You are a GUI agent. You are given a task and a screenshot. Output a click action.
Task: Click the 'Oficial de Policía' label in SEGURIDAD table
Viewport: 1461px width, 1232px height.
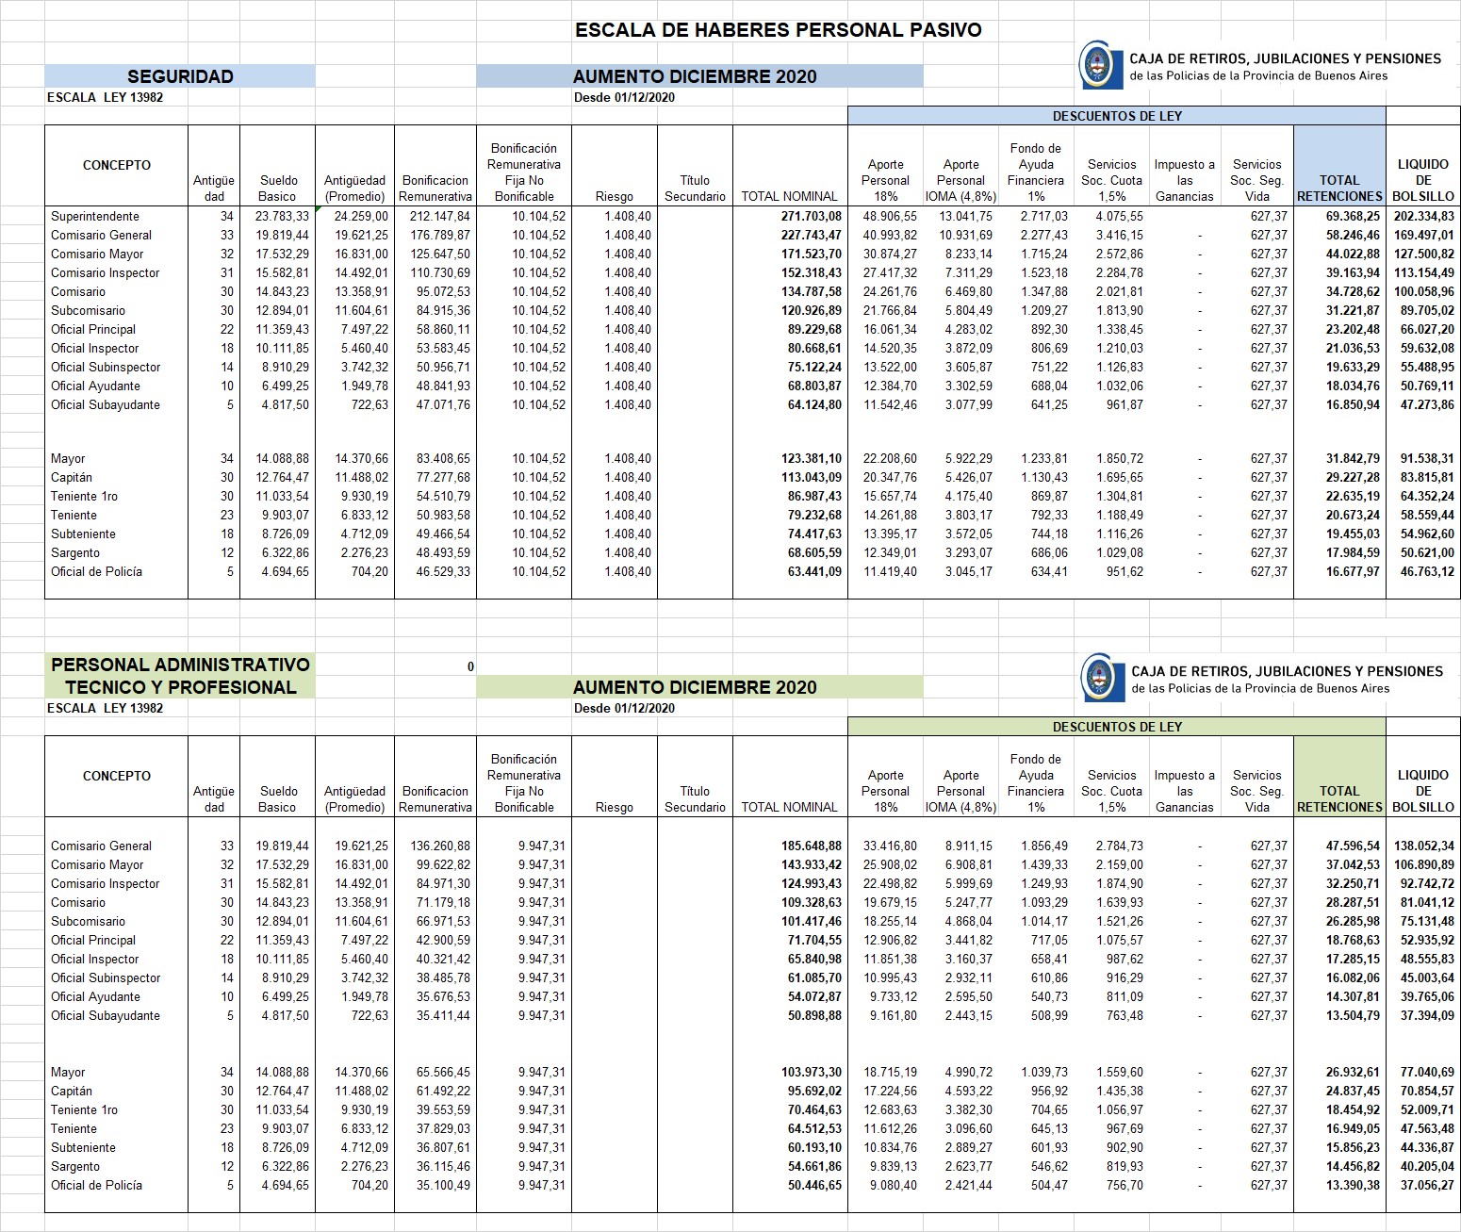tap(96, 572)
